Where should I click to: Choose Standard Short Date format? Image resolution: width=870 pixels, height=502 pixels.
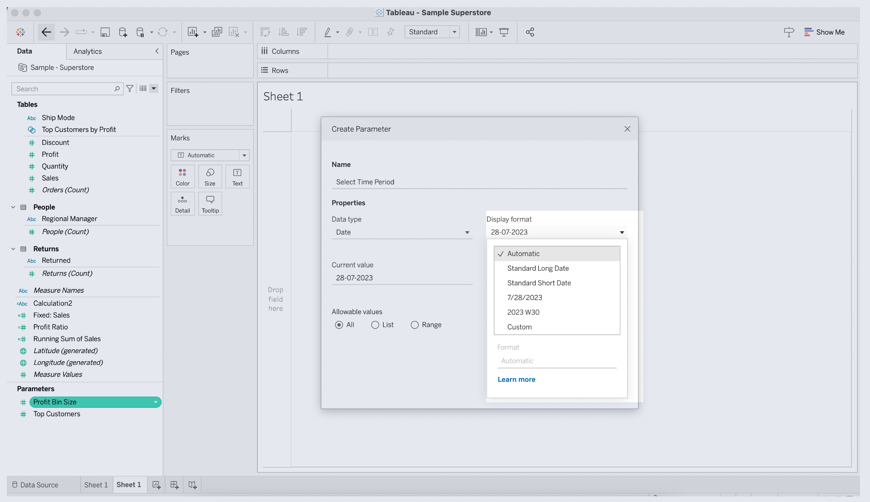(557, 283)
